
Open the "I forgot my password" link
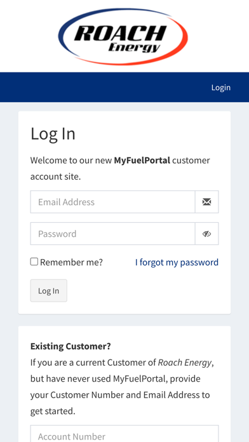coord(177,262)
